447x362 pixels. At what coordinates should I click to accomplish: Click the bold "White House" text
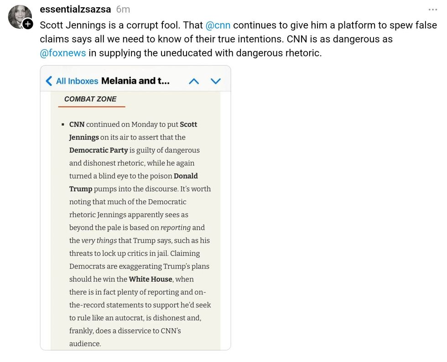coord(151,279)
